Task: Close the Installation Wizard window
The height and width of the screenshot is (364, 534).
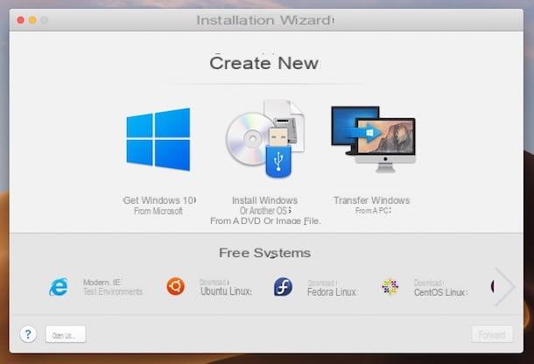Action: 21,20
